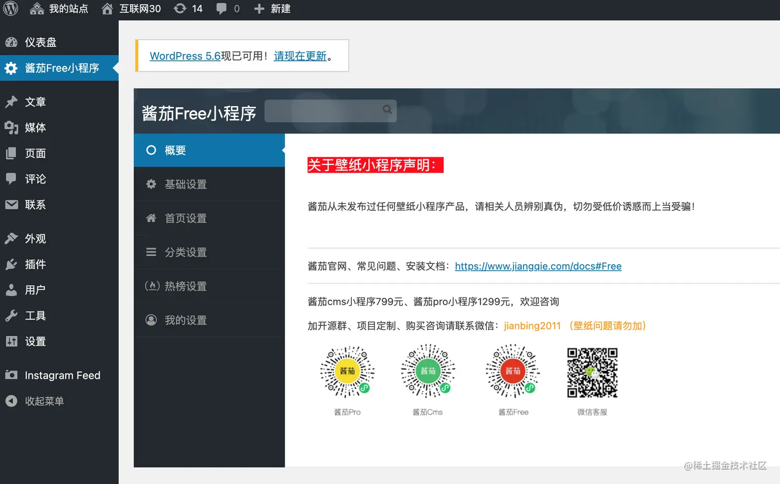780x484 pixels.
Task: Click the 酱茄Free小程序 plugin title
Action: [199, 113]
